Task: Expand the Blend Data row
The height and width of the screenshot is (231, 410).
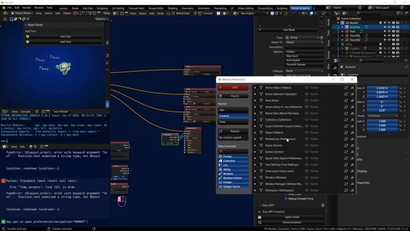Action: point(255,114)
